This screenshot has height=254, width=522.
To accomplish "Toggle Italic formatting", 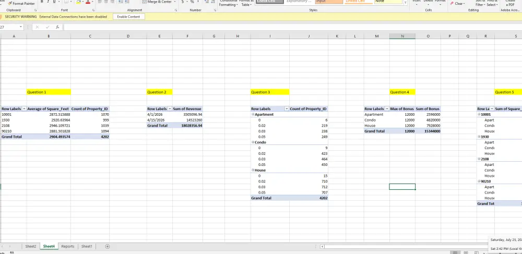I will pos(48,2).
